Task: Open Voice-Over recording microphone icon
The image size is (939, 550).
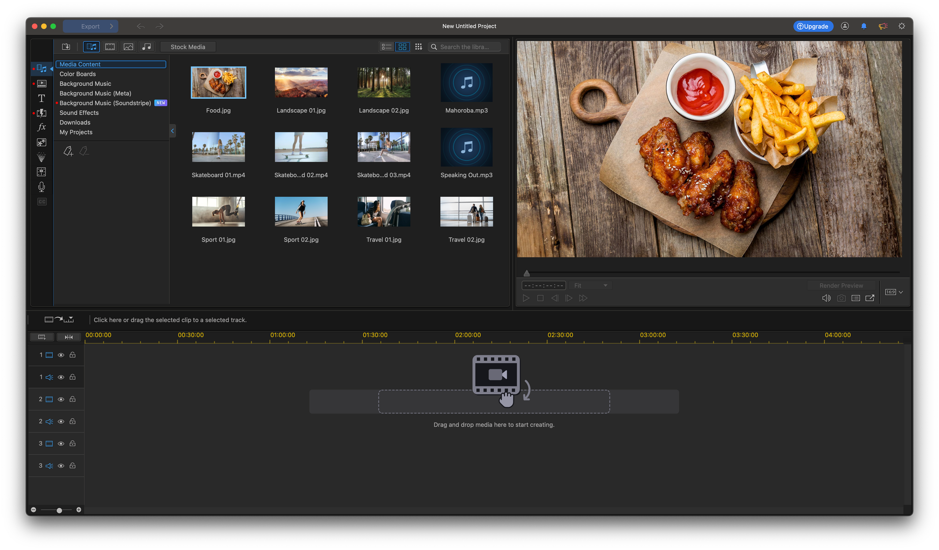Action: tap(41, 187)
